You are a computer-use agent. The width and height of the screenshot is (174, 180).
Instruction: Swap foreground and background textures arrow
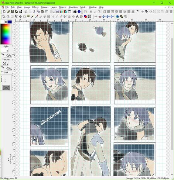pos(3,67)
